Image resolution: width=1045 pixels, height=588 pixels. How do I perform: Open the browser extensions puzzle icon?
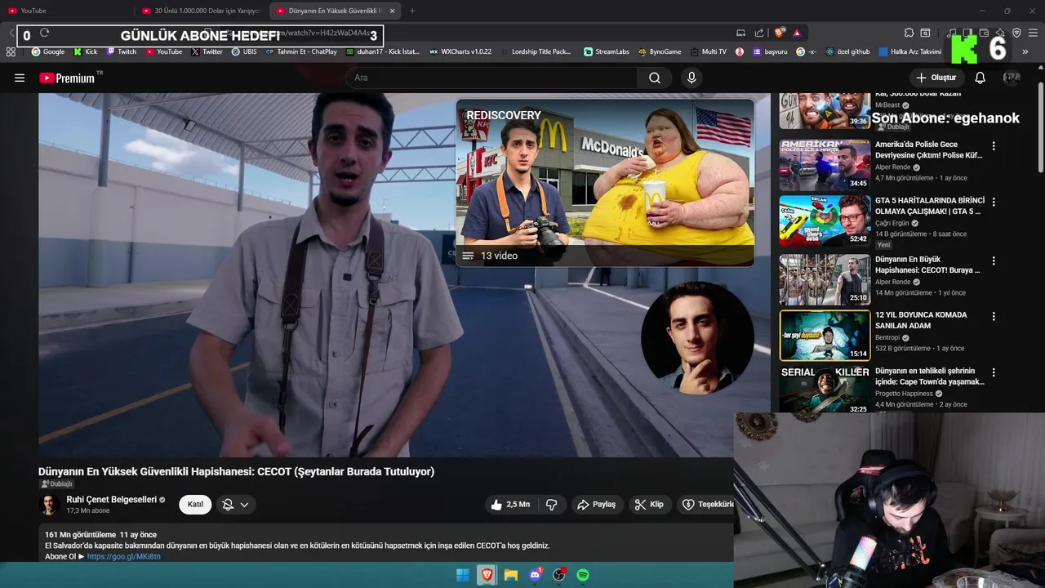[909, 33]
